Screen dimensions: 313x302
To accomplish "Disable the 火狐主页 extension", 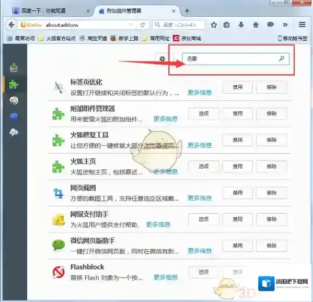I will [x=238, y=167].
